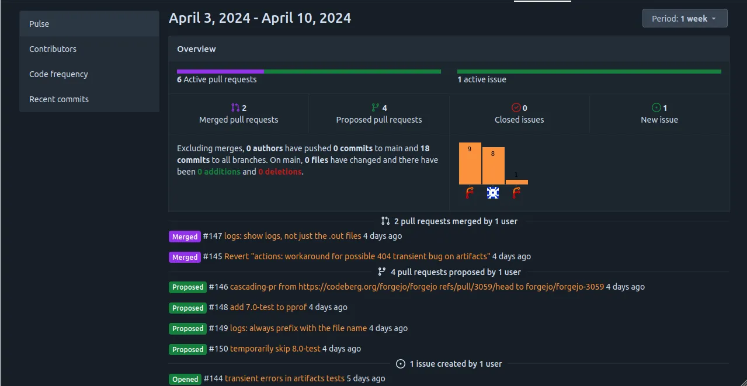This screenshot has height=386, width=747.
Task: Select Pulse in the sidebar
Action: pyautogui.click(x=39, y=24)
